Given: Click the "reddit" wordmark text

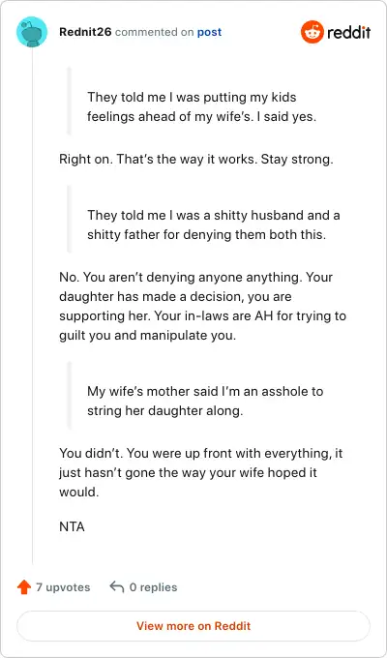Looking at the screenshot, I should click(x=349, y=32).
